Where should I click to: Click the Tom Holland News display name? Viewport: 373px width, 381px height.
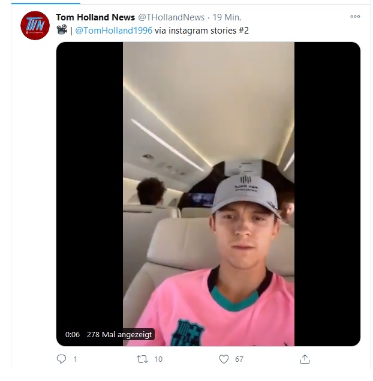95,17
